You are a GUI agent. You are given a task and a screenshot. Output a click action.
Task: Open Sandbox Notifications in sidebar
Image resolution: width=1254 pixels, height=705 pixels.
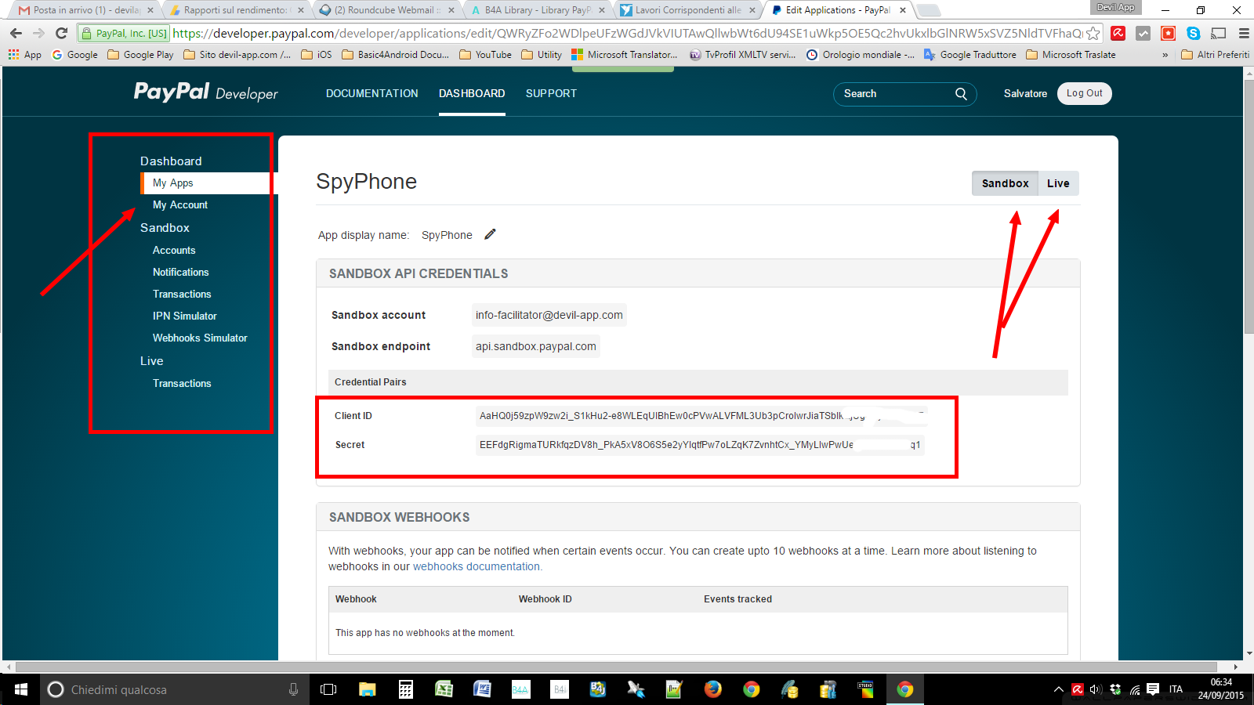181,272
